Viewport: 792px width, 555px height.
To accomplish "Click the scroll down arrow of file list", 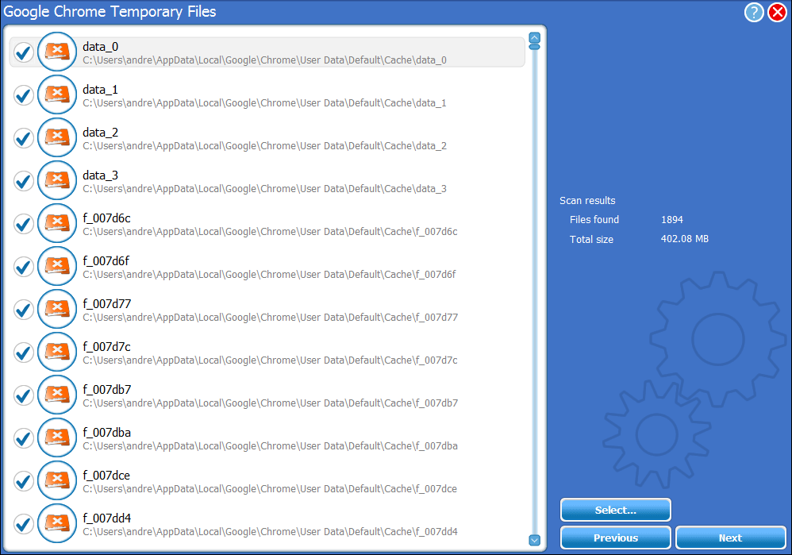I will (534, 541).
